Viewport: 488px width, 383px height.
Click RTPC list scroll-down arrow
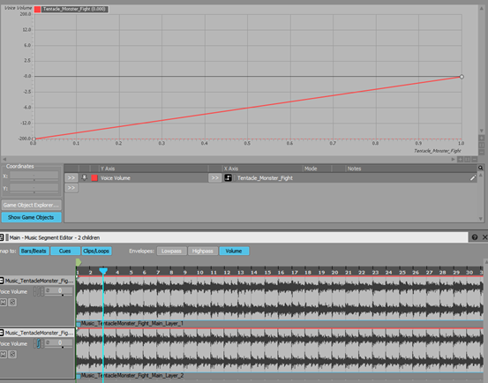click(x=481, y=219)
